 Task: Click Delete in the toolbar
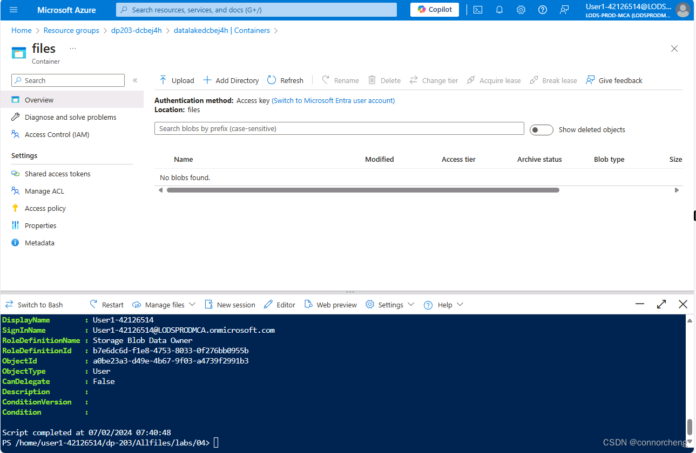[x=384, y=80]
